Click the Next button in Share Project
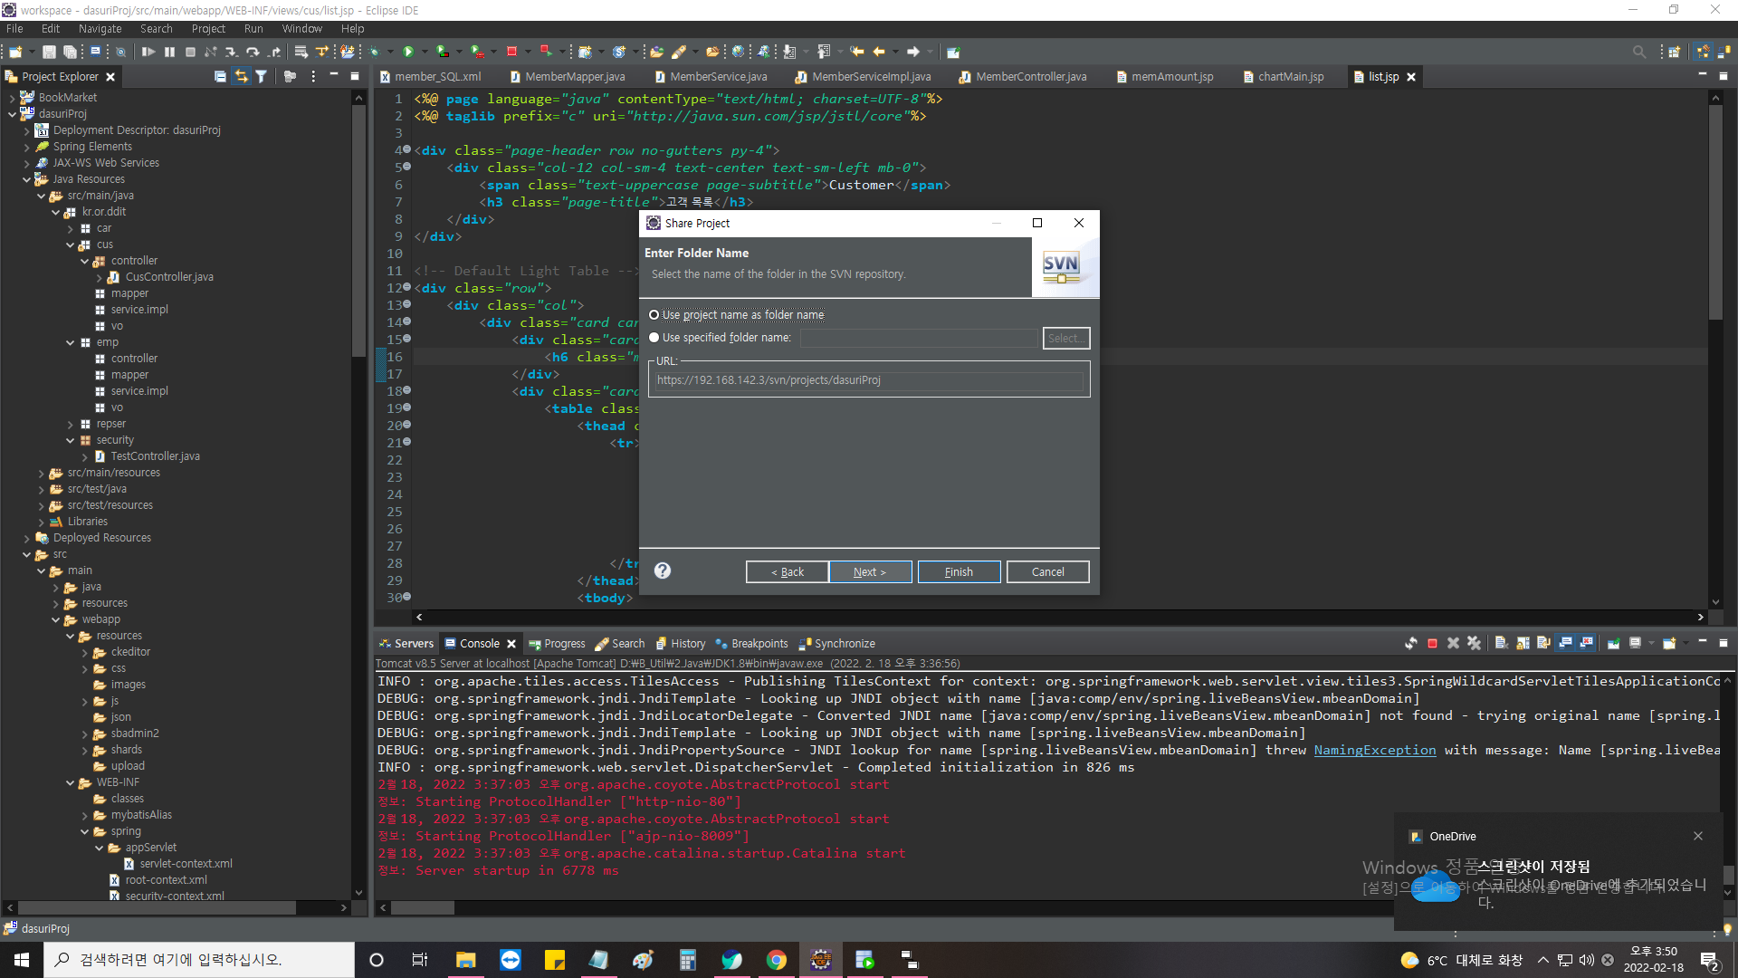This screenshot has height=978, width=1738. 869,571
